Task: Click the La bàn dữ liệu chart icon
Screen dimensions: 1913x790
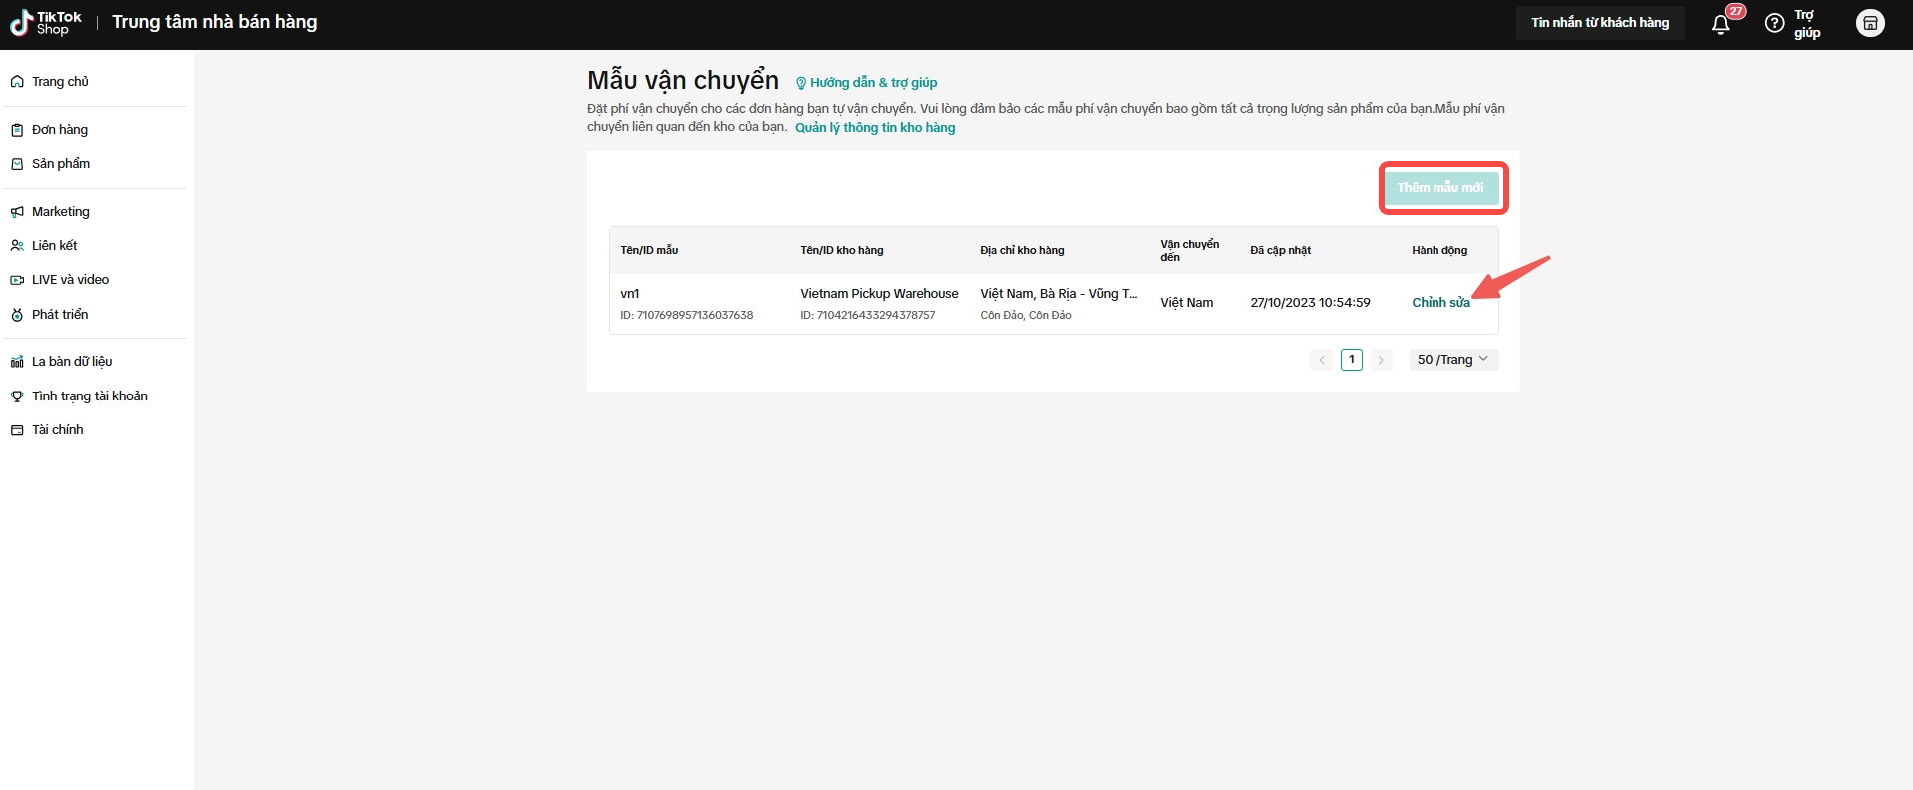Action: click(17, 362)
